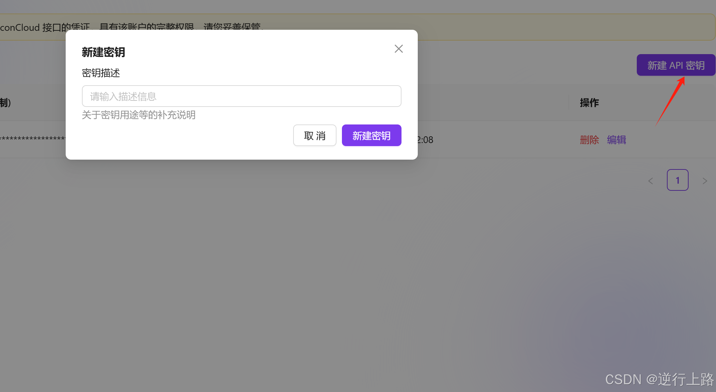
Task: Click the dimmed overlay outside the dialog
Action: [x=237, y=271]
